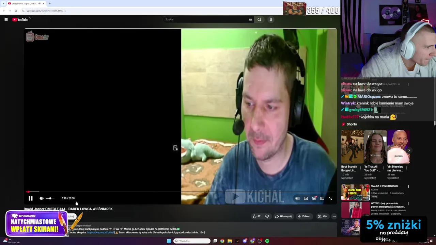
Task: Enter fullscreen mode in the player
Action: pyautogui.click(x=330, y=198)
